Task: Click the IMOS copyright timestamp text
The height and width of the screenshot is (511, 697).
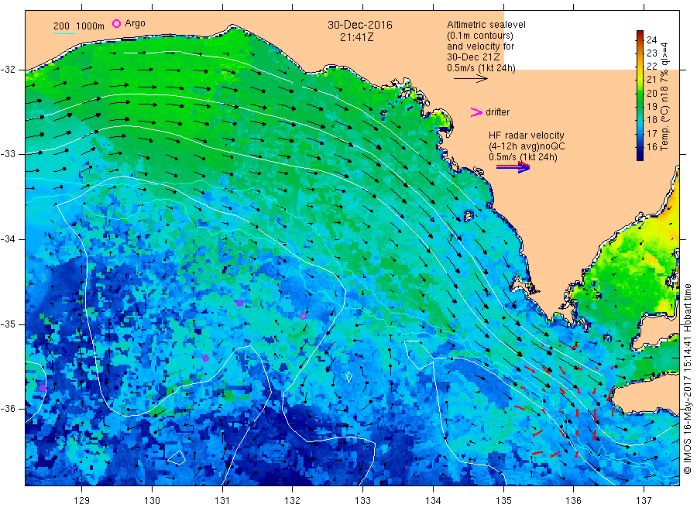Action: [688, 379]
